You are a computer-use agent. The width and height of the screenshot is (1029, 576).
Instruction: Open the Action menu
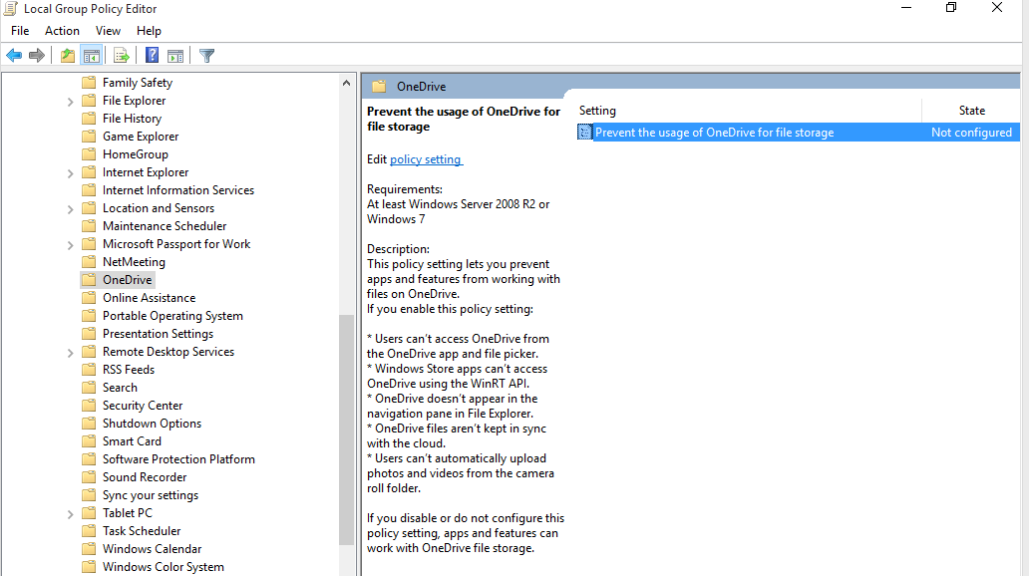point(62,31)
